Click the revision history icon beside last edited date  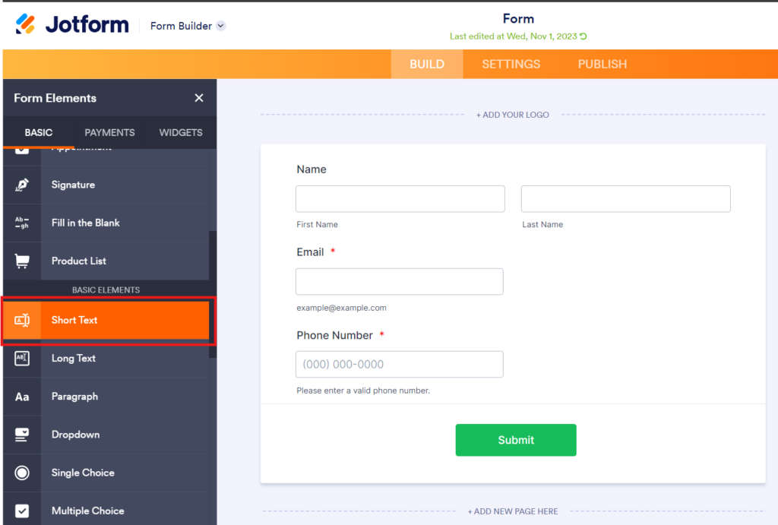(583, 36)
